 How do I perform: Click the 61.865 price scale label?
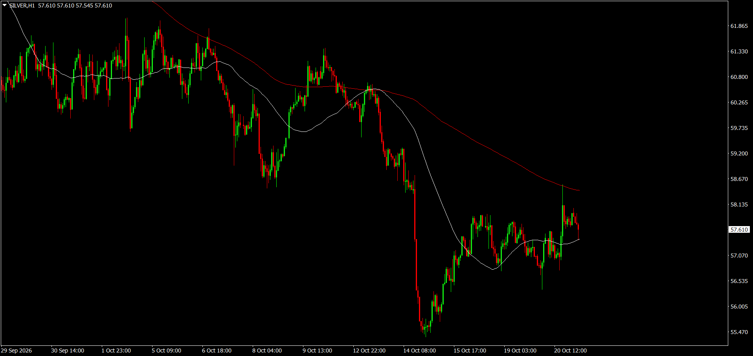tap(739, 26)
